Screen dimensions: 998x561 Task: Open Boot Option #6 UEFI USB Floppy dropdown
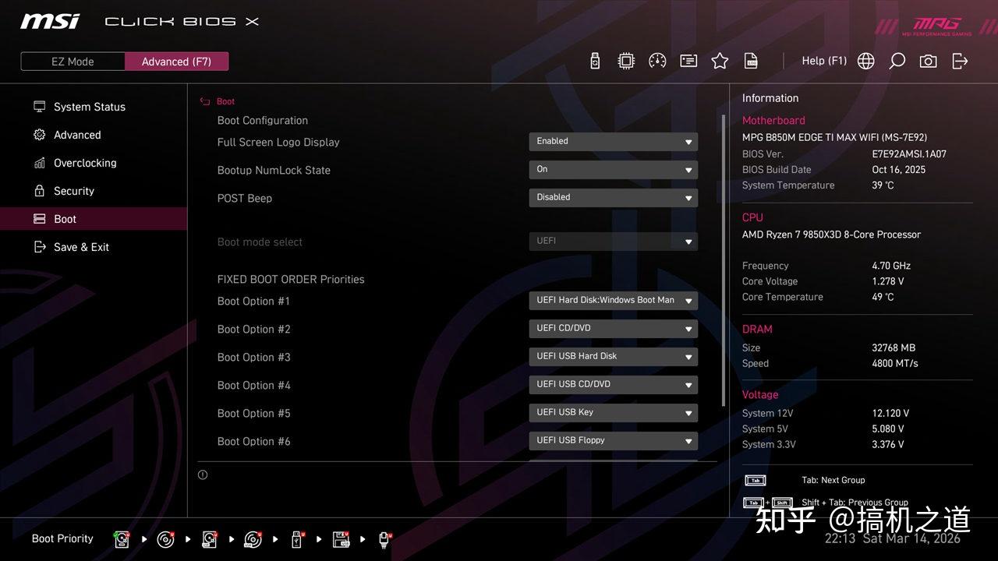tap(613, 441)
